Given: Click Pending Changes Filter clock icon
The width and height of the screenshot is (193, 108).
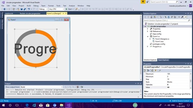Looking at the screenshot, I should (x=161, y=17).
